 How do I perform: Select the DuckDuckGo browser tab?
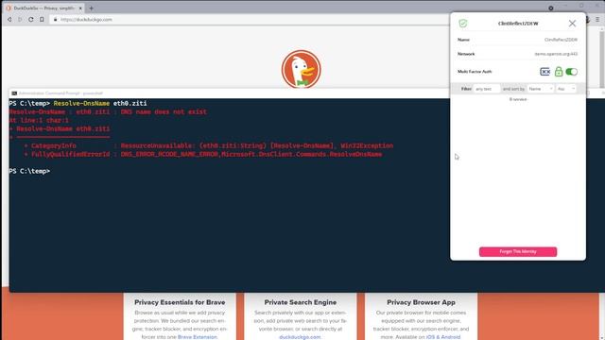[43, 8]
